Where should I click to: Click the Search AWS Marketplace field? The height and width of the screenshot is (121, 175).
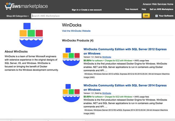pos(86,16)
